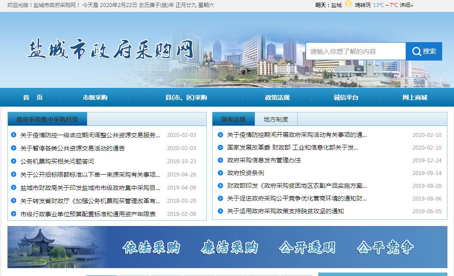Go to 政策法规 in navigation bar

pyautogui.click(x=277, y=97)
